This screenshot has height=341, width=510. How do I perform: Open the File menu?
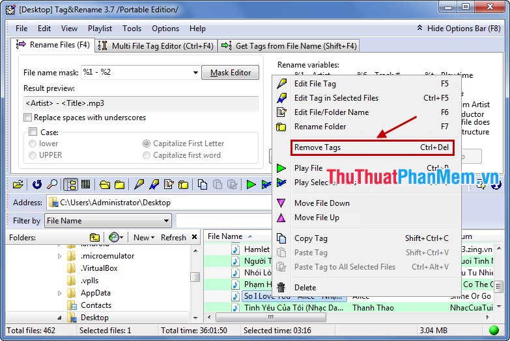[21, 29]
